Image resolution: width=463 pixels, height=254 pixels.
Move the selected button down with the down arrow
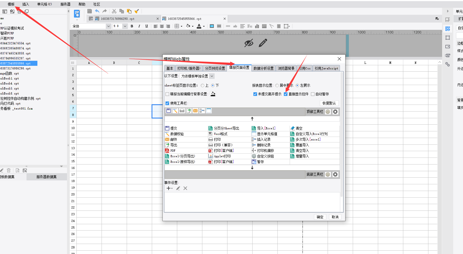(x=252, y=168)
